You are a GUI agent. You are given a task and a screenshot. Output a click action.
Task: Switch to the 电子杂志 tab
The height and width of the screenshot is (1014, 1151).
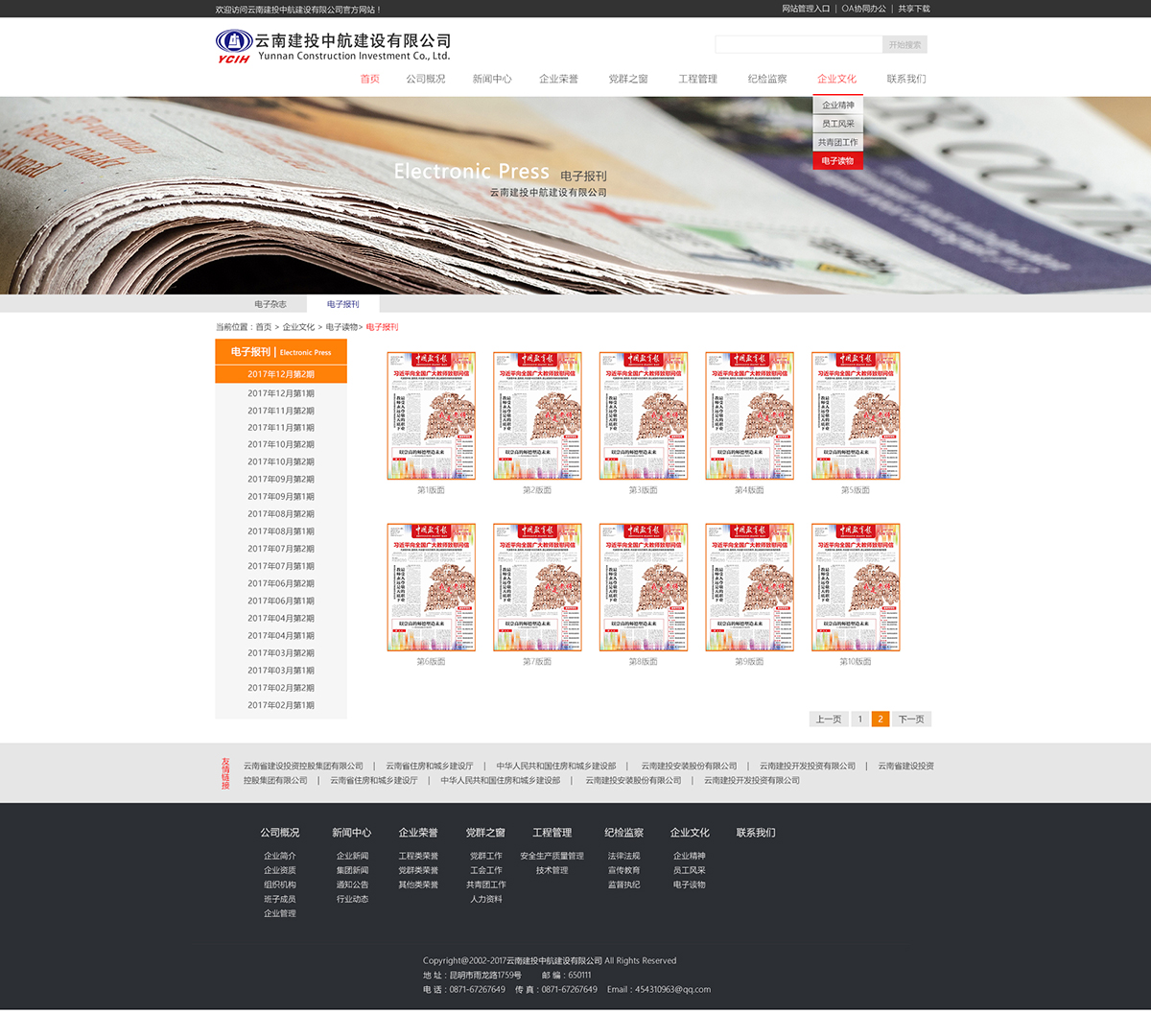coord(270,303)
